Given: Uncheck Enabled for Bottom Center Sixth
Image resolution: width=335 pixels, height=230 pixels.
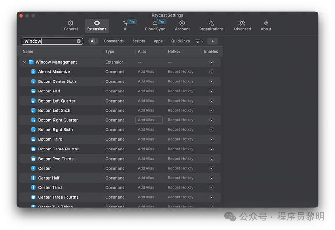Looking at the screenshot, I should point(212,81).
